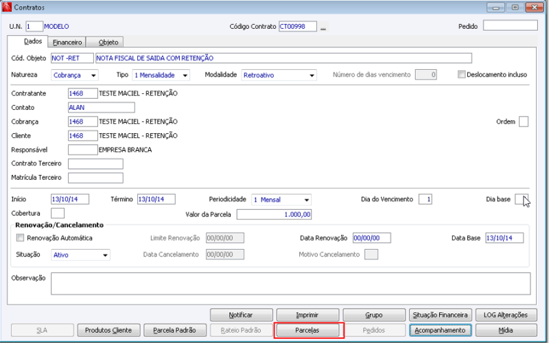Click the Renovação/Cancelamento group title

60,225
